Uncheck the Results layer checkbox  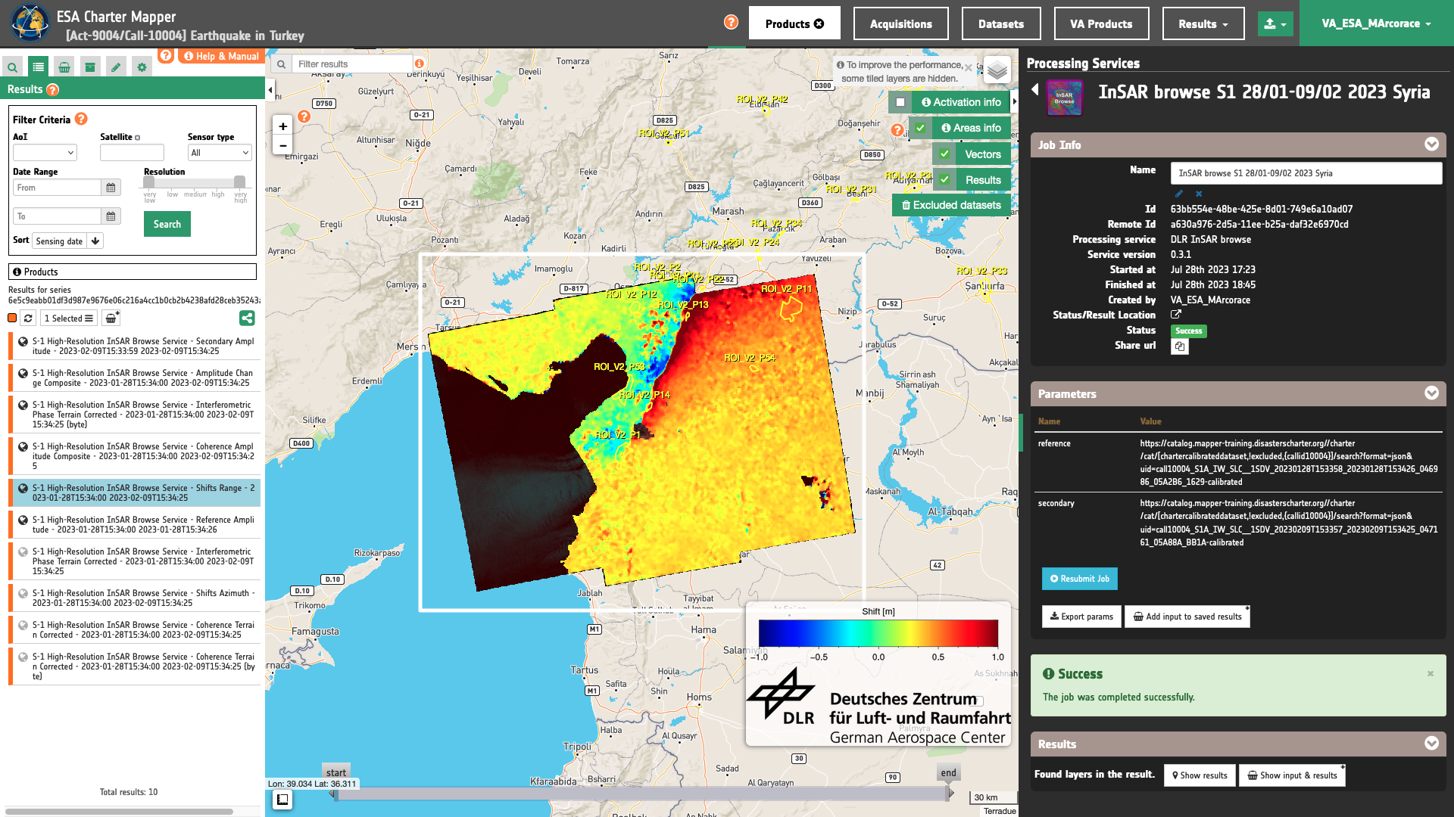click(x=944, y=180)
